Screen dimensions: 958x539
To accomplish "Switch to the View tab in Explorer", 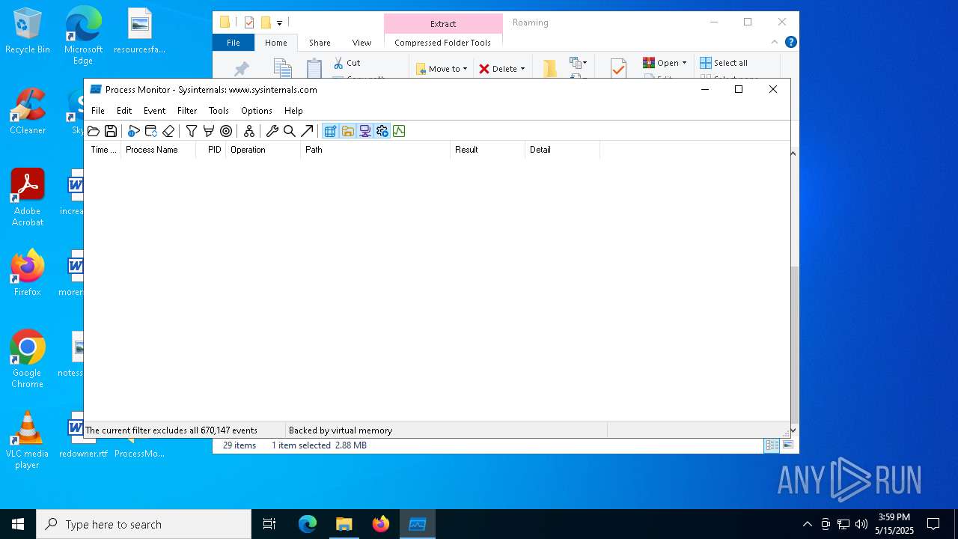I will point(361,43).
